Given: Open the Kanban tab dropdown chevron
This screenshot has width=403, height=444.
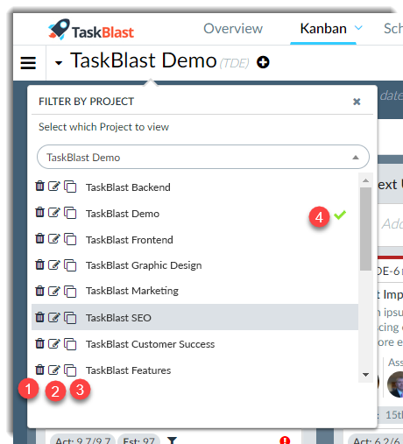Looking at the screenshot, I should [358, 28].
